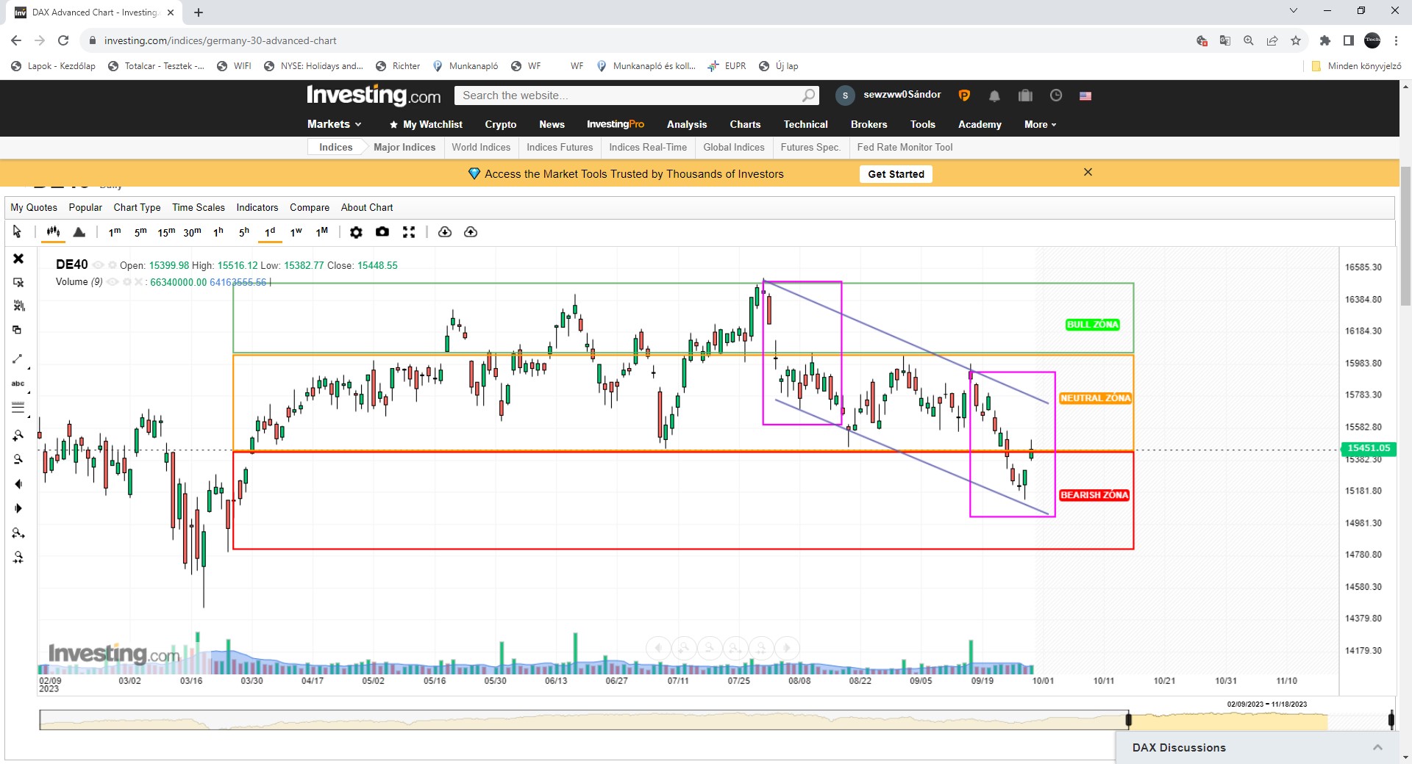
Task: Click the load chart cloud download icon
Action: (445, 232)
